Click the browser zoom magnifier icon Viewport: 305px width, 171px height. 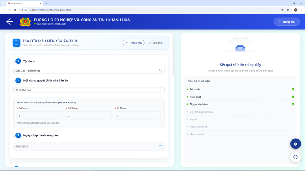pos(283,10)
